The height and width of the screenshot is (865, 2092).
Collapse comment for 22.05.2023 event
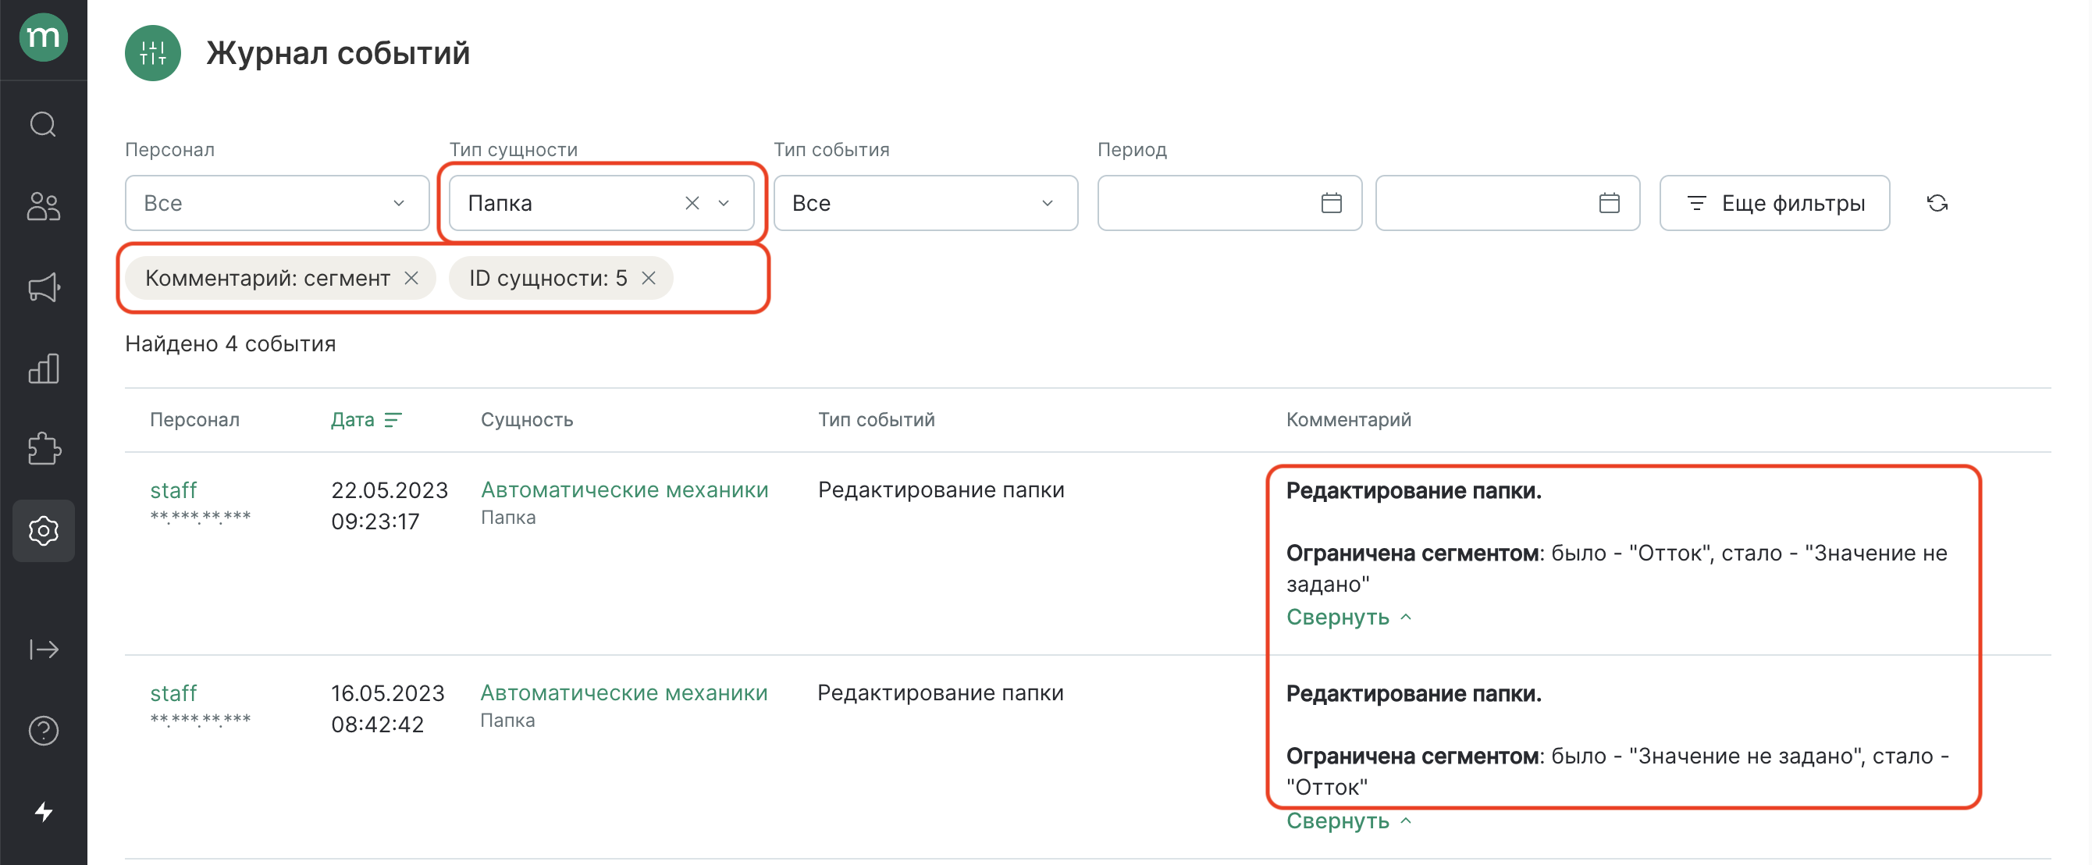[x=1349, y=618]
